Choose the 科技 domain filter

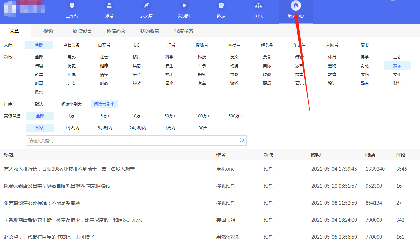point(202,57)
